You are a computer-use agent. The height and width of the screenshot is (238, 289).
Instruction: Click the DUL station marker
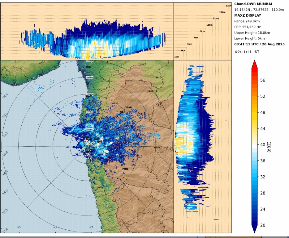pos(158,77)
